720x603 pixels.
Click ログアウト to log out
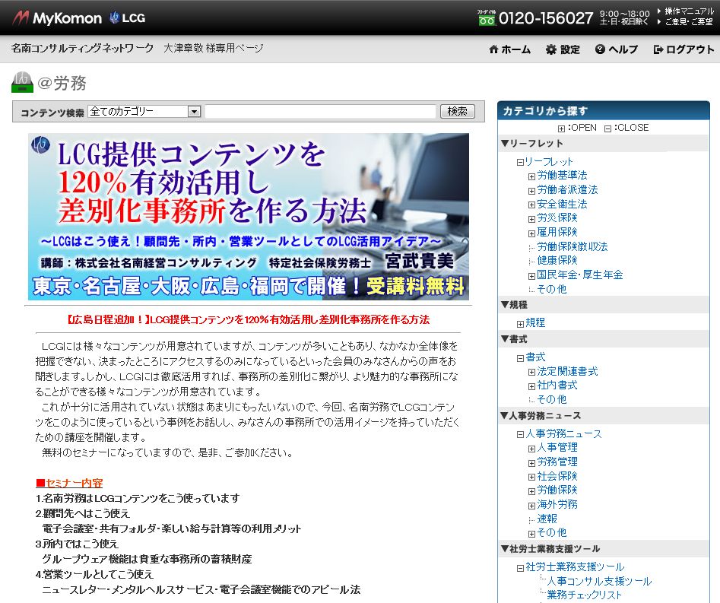(684, 49)
